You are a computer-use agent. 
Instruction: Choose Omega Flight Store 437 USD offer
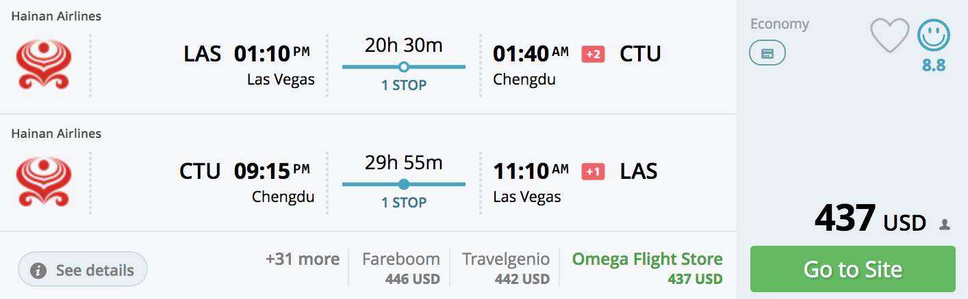pyautogui.click(x=647, y=268)
